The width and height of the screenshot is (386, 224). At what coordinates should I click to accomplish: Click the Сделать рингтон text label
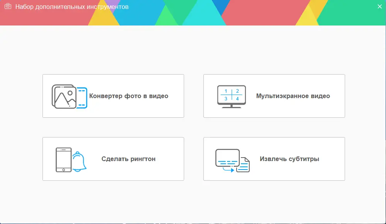(x=128, y=158)
